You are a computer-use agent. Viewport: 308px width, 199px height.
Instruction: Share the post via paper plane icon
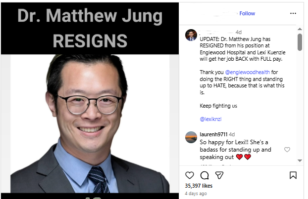219,175
